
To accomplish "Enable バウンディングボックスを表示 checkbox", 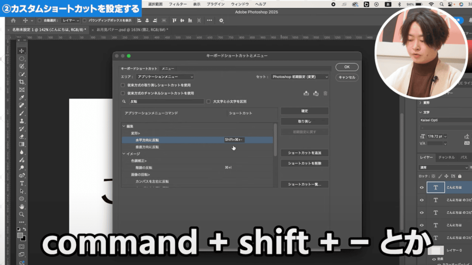I will (85, 20).
